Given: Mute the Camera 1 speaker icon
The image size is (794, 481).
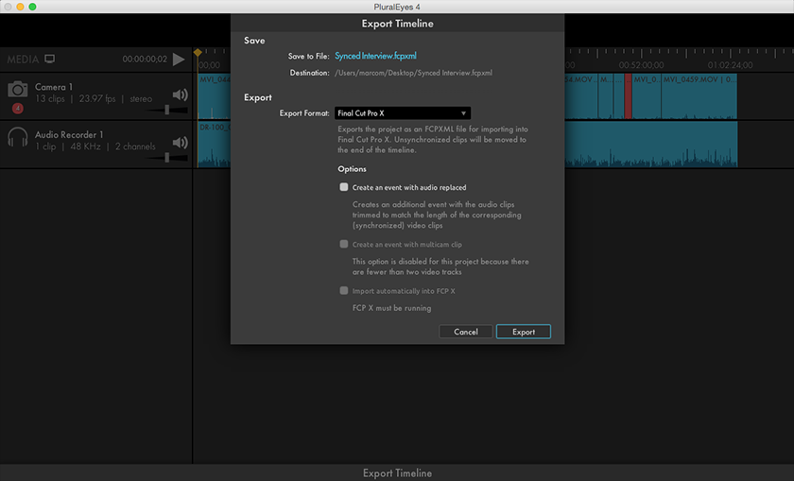Looking at the screenshot, I should (x=180, y=94).
